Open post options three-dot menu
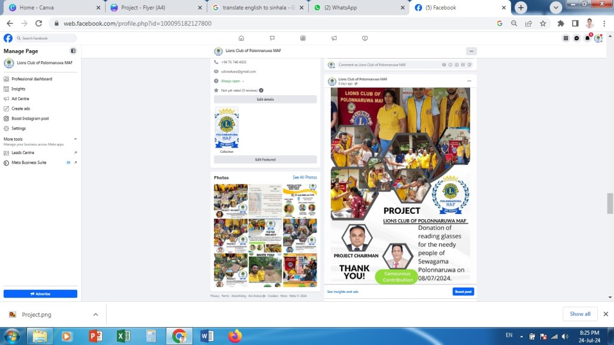The width and height of the screenshot is (614, 345). (x=469, y=81)
